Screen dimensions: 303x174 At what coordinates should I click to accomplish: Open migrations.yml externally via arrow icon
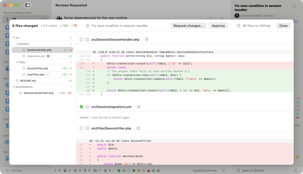(139, 107)
